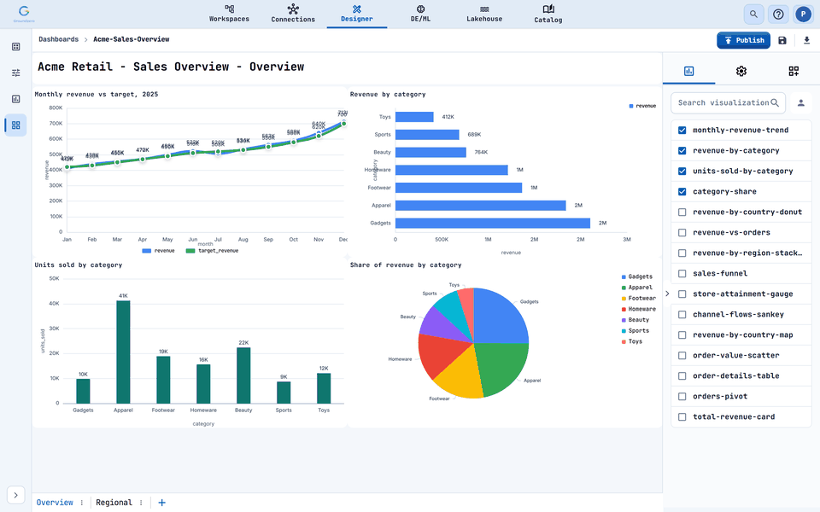
Task: Click the dashboard title Acme Retail heading
Action: (x=171, y=67)
